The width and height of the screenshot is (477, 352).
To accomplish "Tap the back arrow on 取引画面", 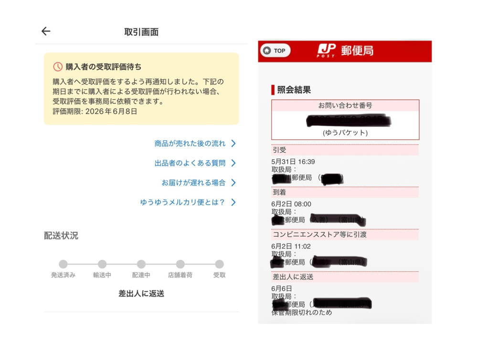I will coord(46,31).
